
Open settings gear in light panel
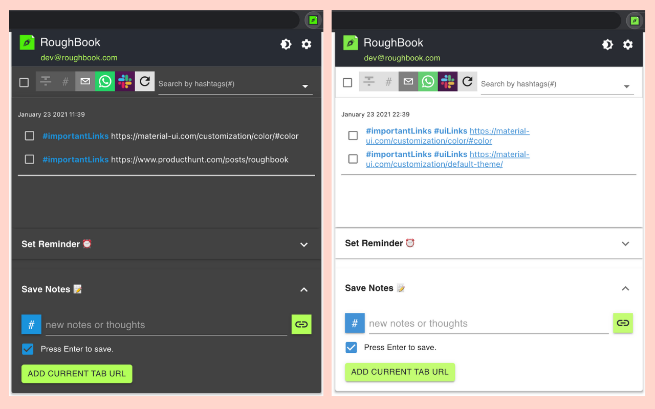click(x=628, y=44)
